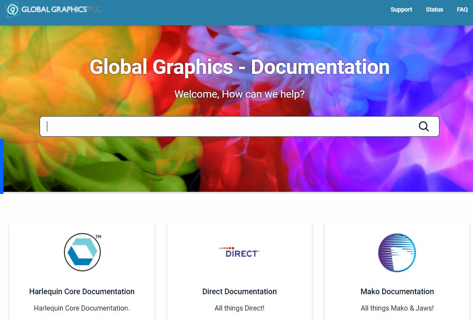Click the 'Harlequin Core Documentation.' description text
This screenshot has height=320, width=473.
tap(82, 308)
